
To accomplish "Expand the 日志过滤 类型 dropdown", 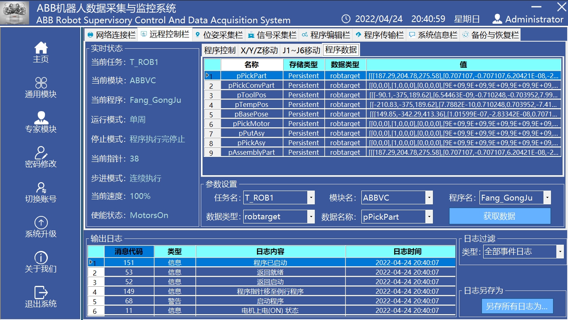I will click(561, 251).
